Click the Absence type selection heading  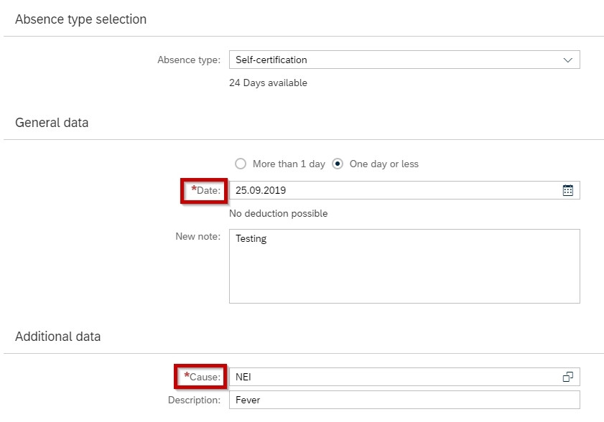(81, 19)
